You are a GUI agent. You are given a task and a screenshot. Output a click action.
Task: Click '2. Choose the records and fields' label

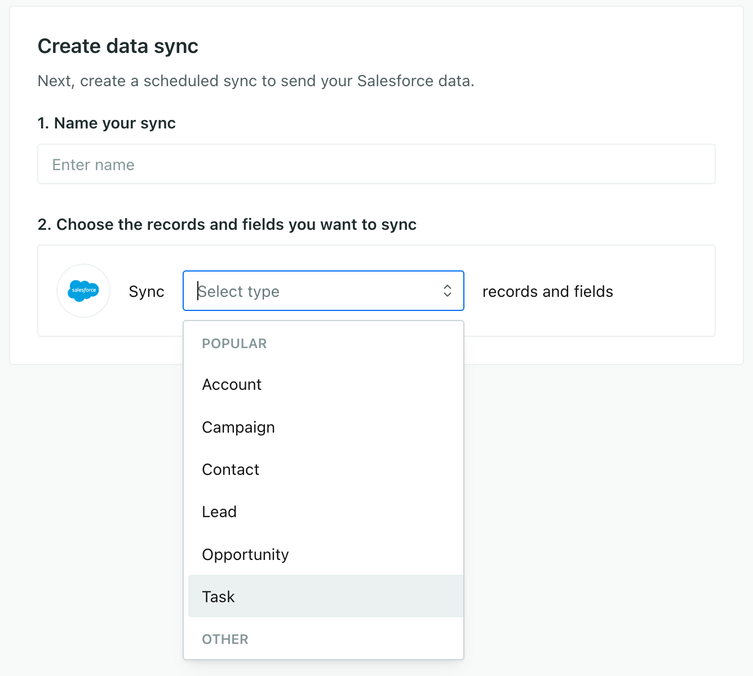tap(227, 224)
